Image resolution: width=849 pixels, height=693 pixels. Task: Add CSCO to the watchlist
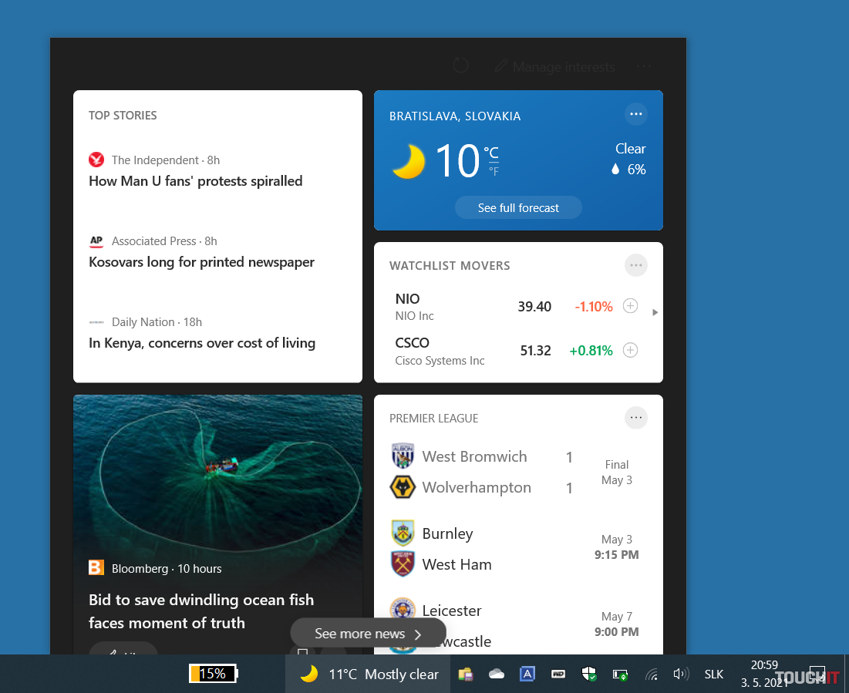point(630,350)
